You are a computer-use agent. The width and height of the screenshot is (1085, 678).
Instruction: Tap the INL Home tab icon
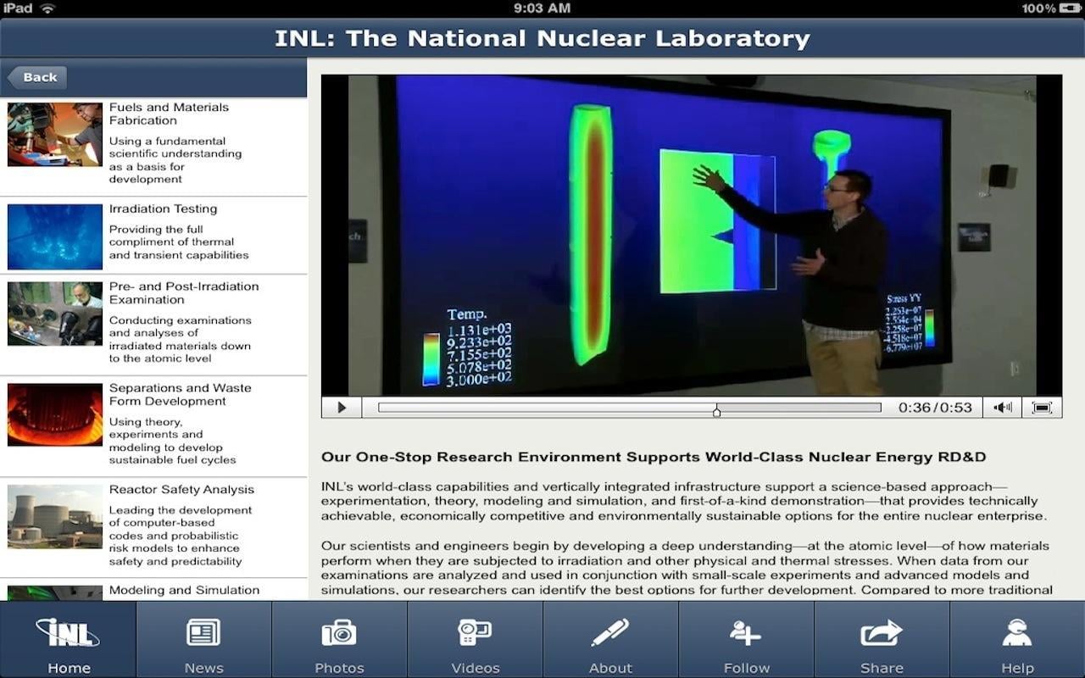[x=68, y=632]
